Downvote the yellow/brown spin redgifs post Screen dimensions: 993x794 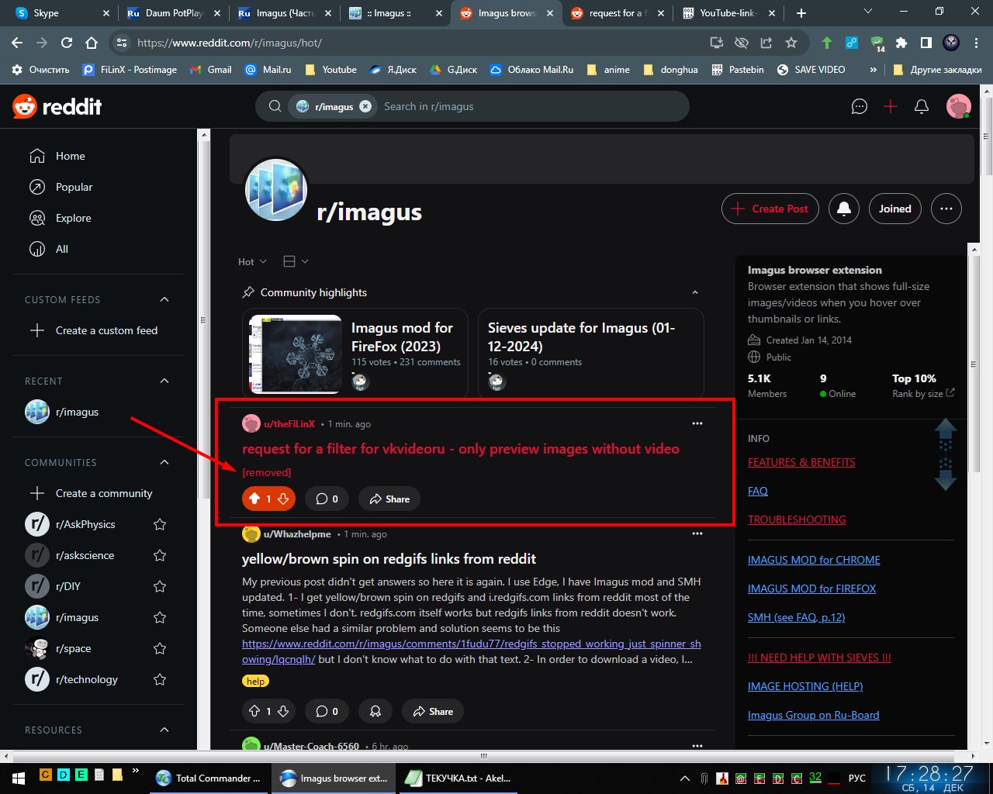point(283,711)
